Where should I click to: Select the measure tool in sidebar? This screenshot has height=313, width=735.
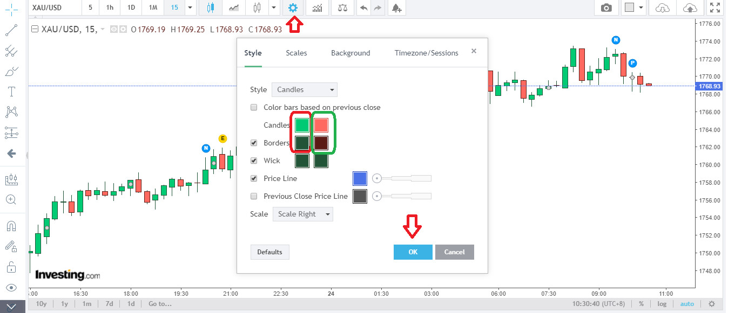(12, 179)
